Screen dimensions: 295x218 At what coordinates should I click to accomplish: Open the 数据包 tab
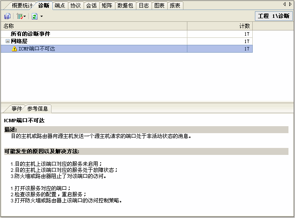pos(125,6)
